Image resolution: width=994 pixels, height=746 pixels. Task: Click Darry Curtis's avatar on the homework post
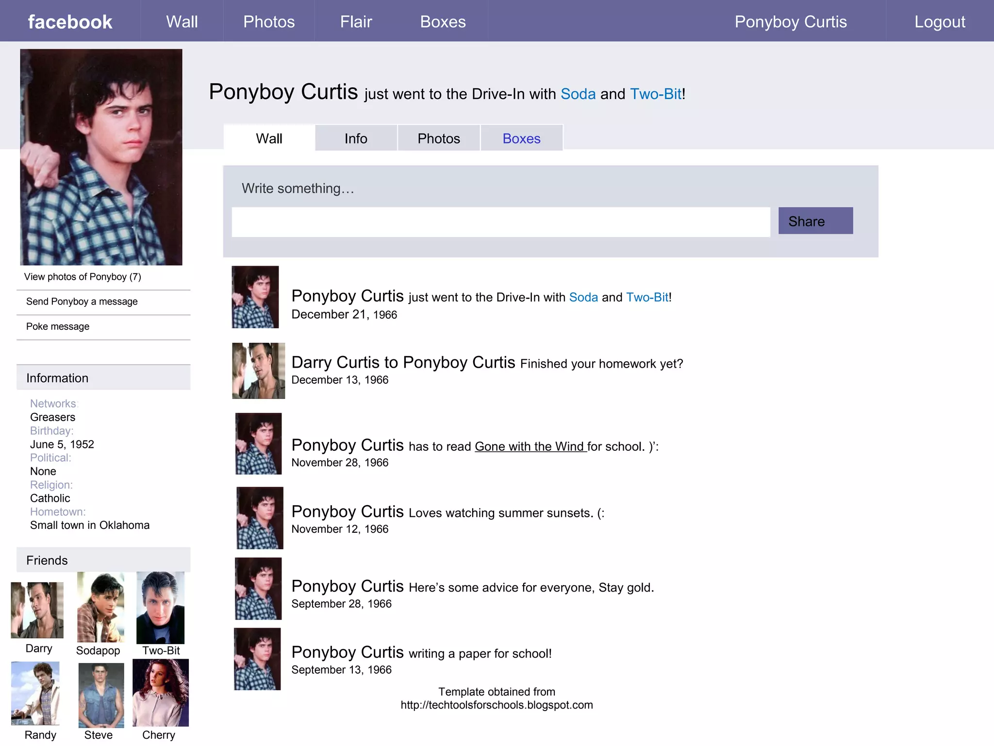[x=258, y=371]
